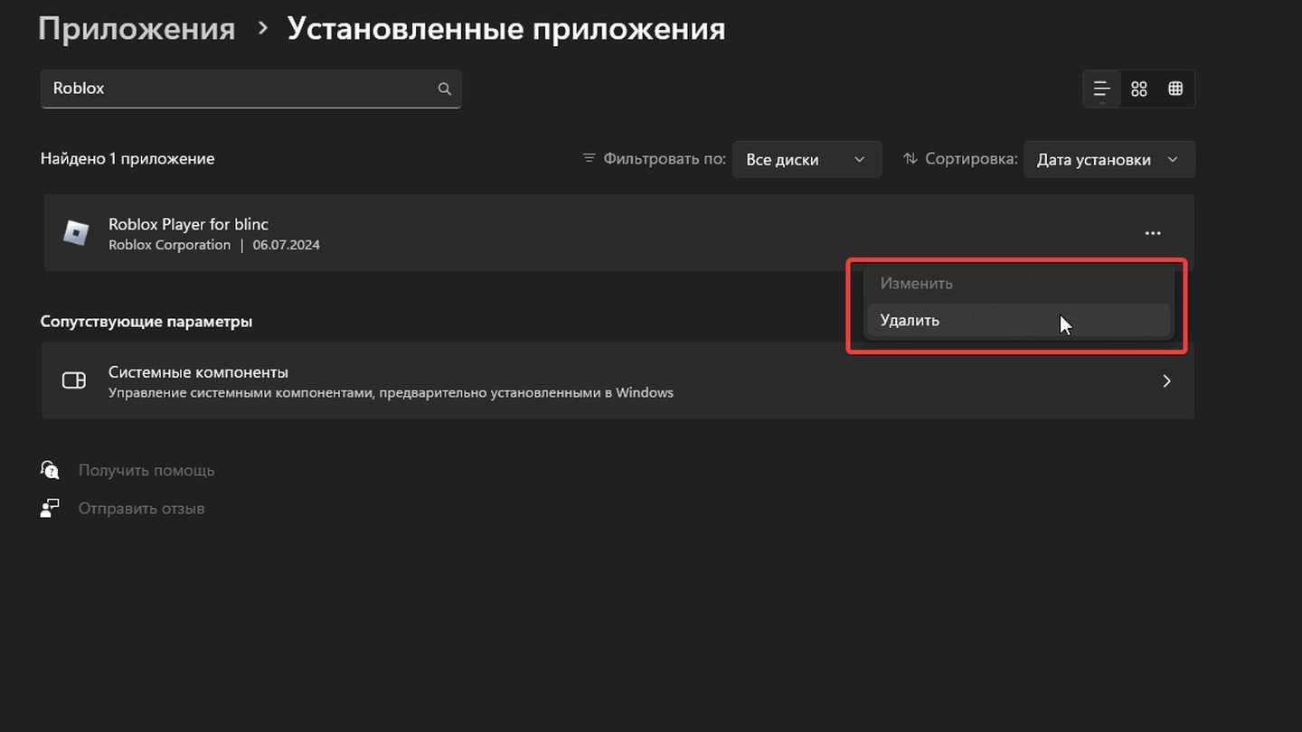Switch to table view layout

coord(1175,89)
